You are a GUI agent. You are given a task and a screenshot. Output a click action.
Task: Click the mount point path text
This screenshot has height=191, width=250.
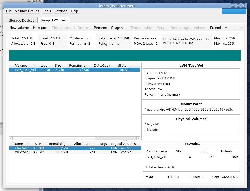tap(189, 110)
